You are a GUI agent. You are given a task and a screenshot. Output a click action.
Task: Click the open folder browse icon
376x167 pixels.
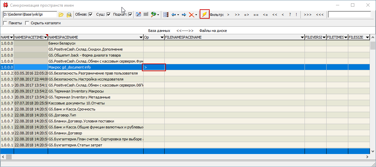61,15
